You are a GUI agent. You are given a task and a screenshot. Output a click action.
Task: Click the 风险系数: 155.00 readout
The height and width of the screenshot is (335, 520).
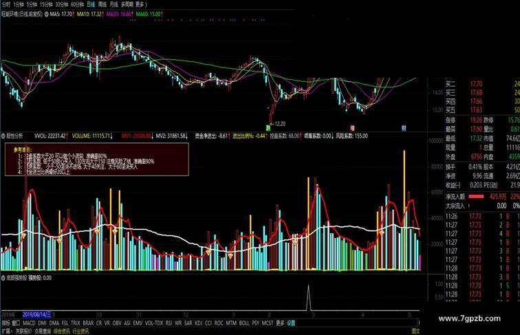click(351, 136)
